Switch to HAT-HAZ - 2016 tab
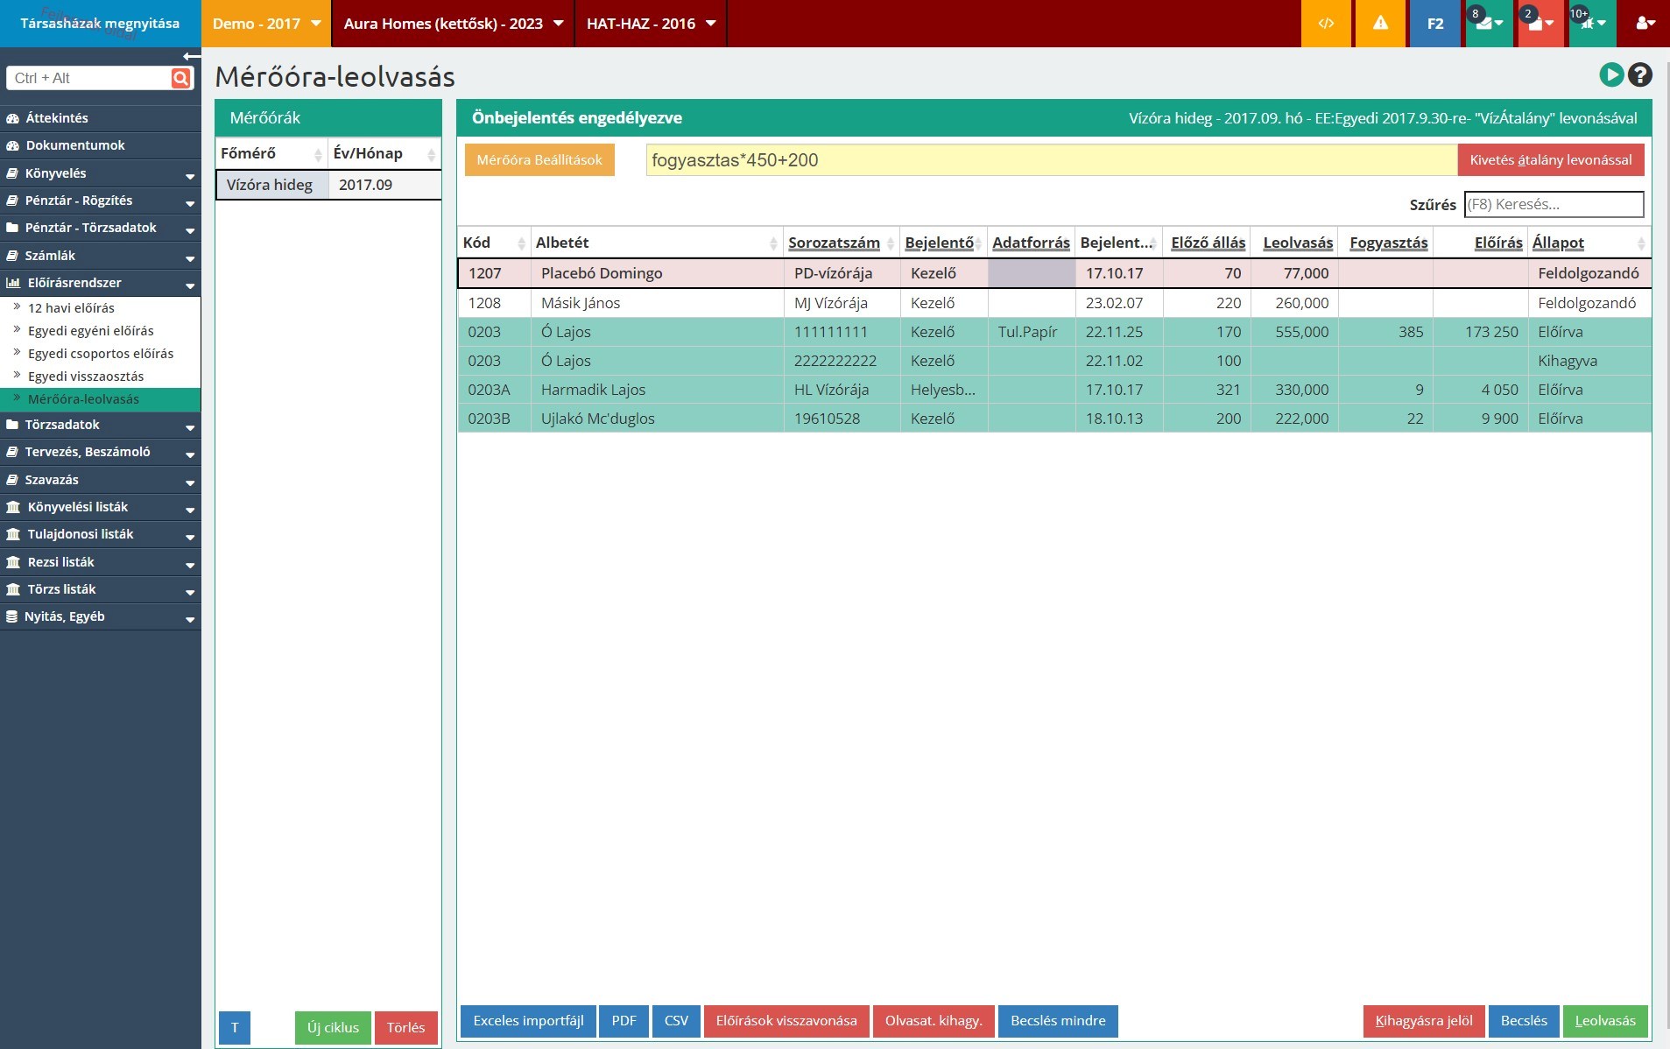This screenshot has width=1670, height=1049. pyautogui.click(x=651, y=24)
